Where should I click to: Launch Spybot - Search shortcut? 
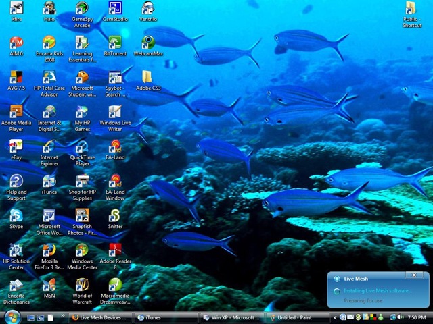(115, 84)
